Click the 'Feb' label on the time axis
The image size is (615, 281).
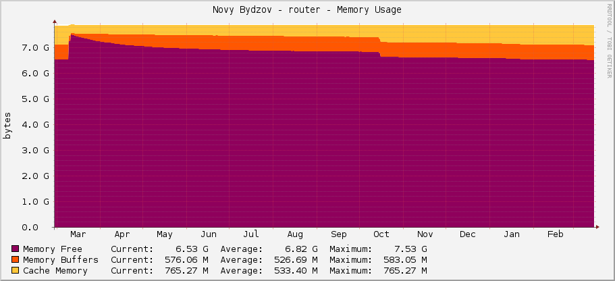point(556,234)
